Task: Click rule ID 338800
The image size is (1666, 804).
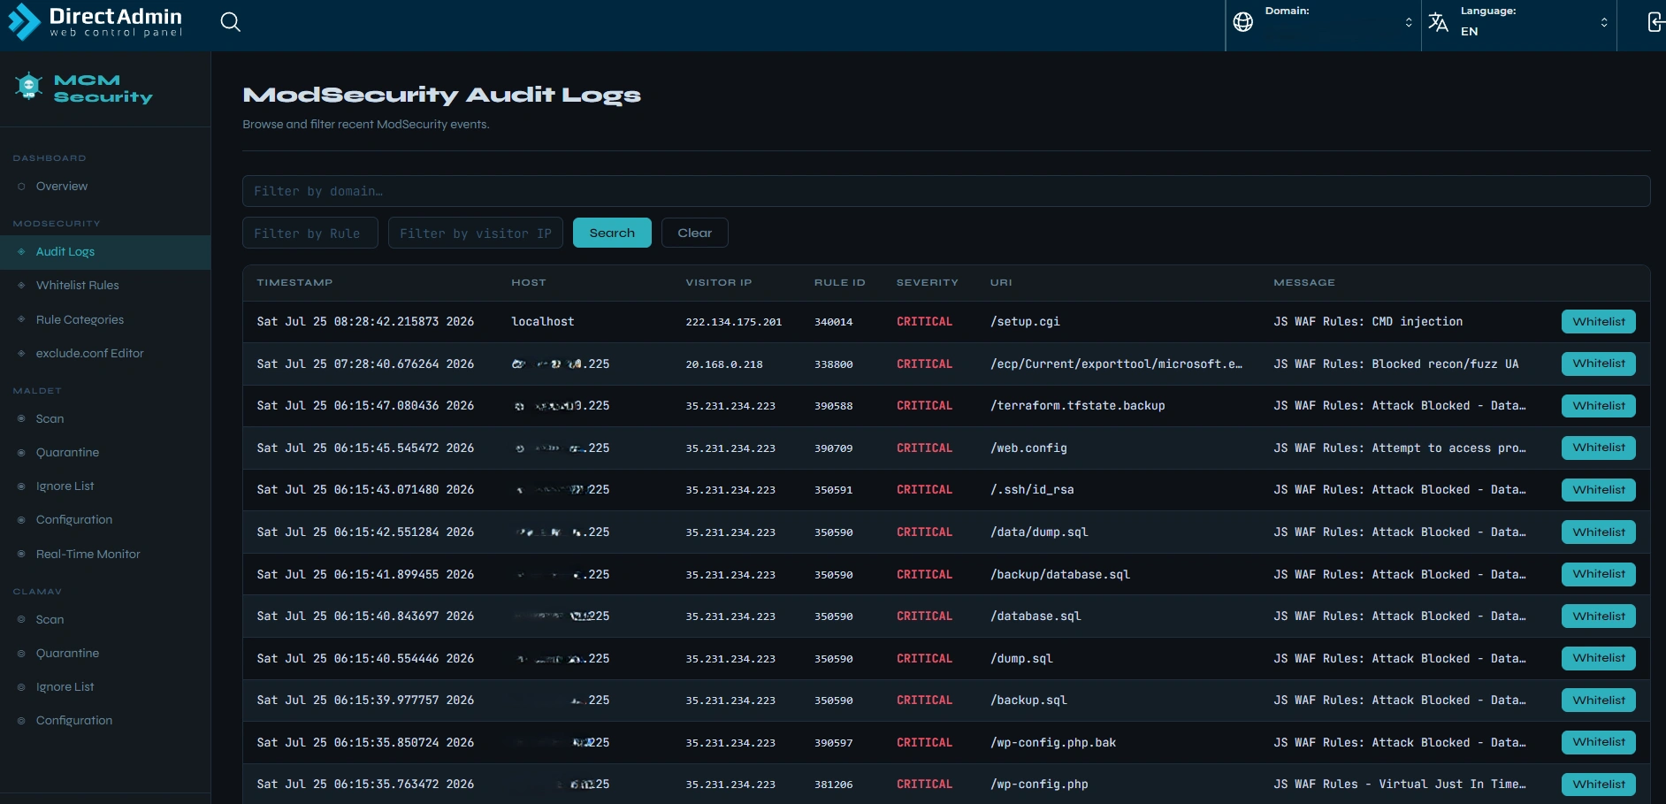Action: (x=834, y=364)
